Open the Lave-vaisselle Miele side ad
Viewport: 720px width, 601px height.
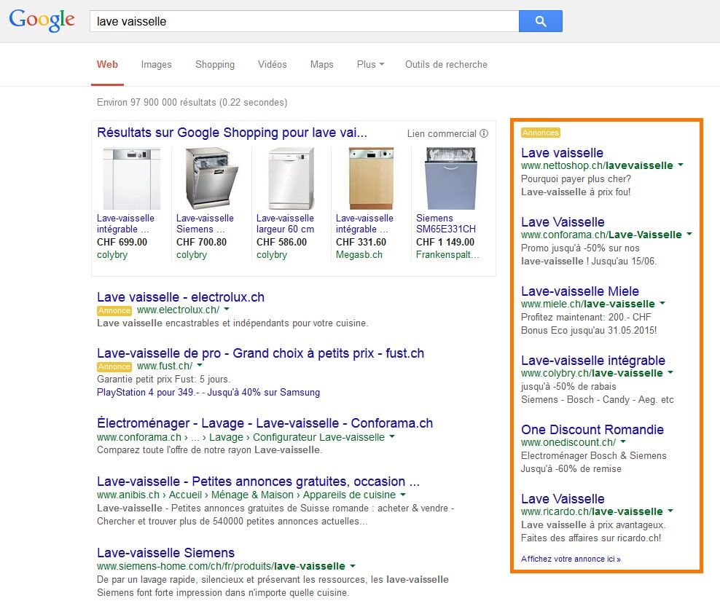580,291
